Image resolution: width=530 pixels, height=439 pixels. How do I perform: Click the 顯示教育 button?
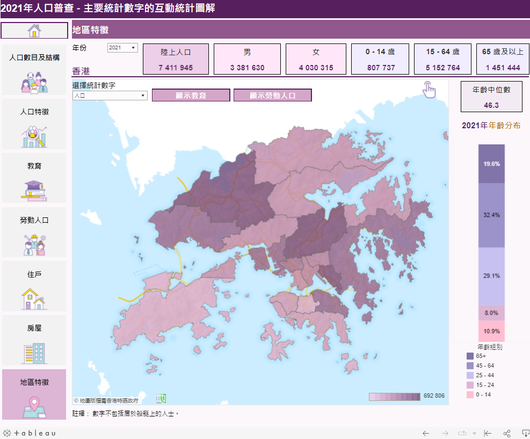coord(191,95)
